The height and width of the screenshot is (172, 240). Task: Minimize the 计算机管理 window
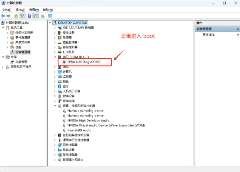[213, 3]
